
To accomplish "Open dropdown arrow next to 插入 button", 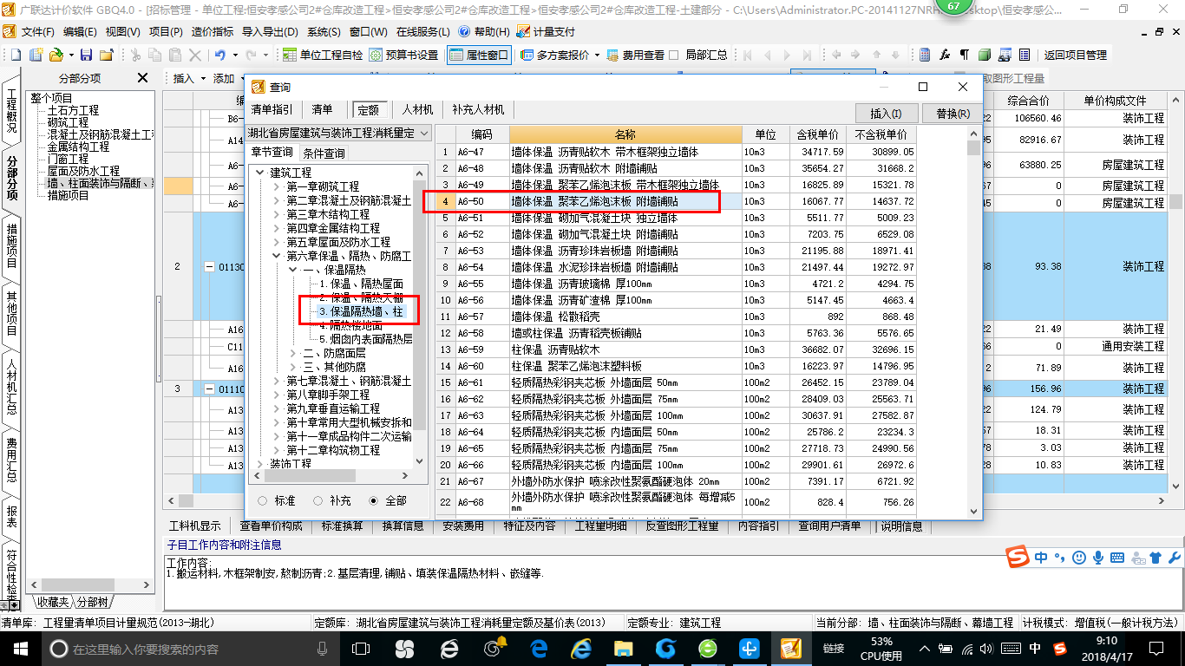I will coord(204,78).
